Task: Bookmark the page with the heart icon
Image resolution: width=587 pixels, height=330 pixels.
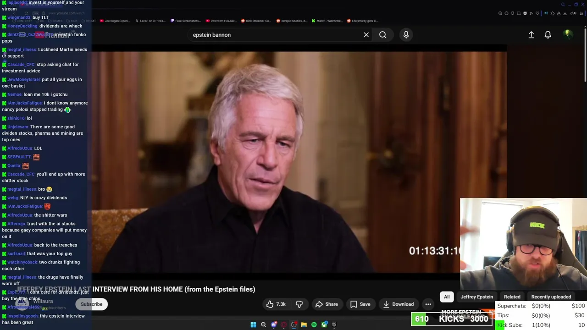Action: [x=537, y=13]
